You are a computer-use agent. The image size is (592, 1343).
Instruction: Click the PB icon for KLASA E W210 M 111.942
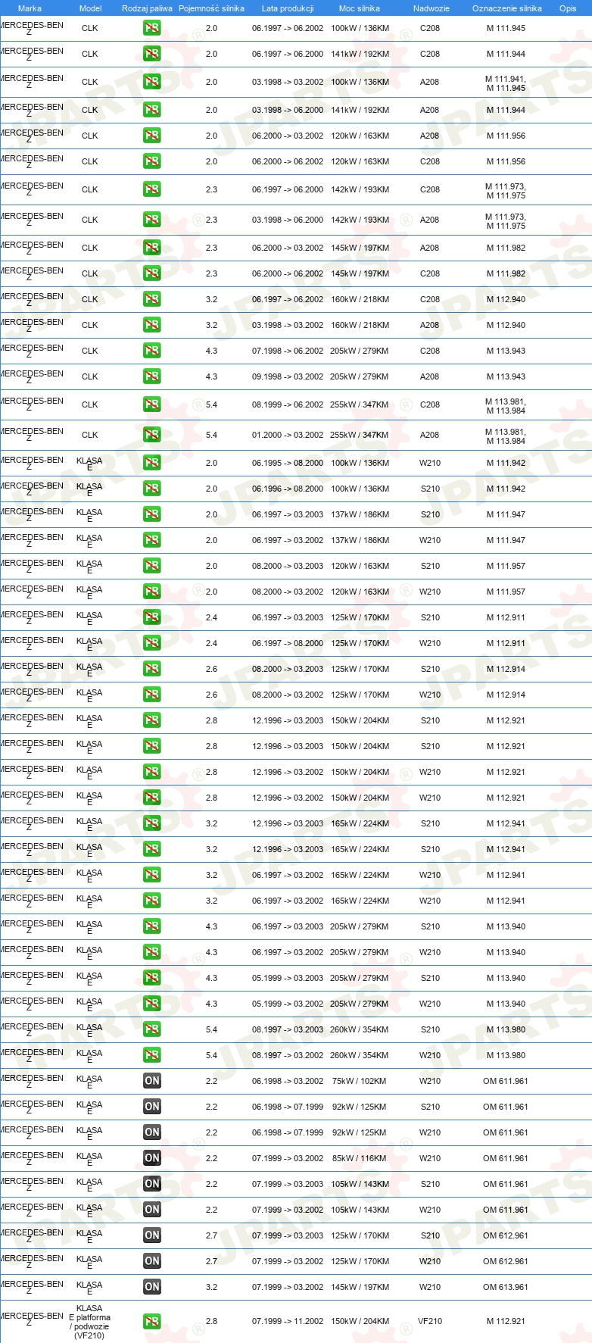coord(152,463)
